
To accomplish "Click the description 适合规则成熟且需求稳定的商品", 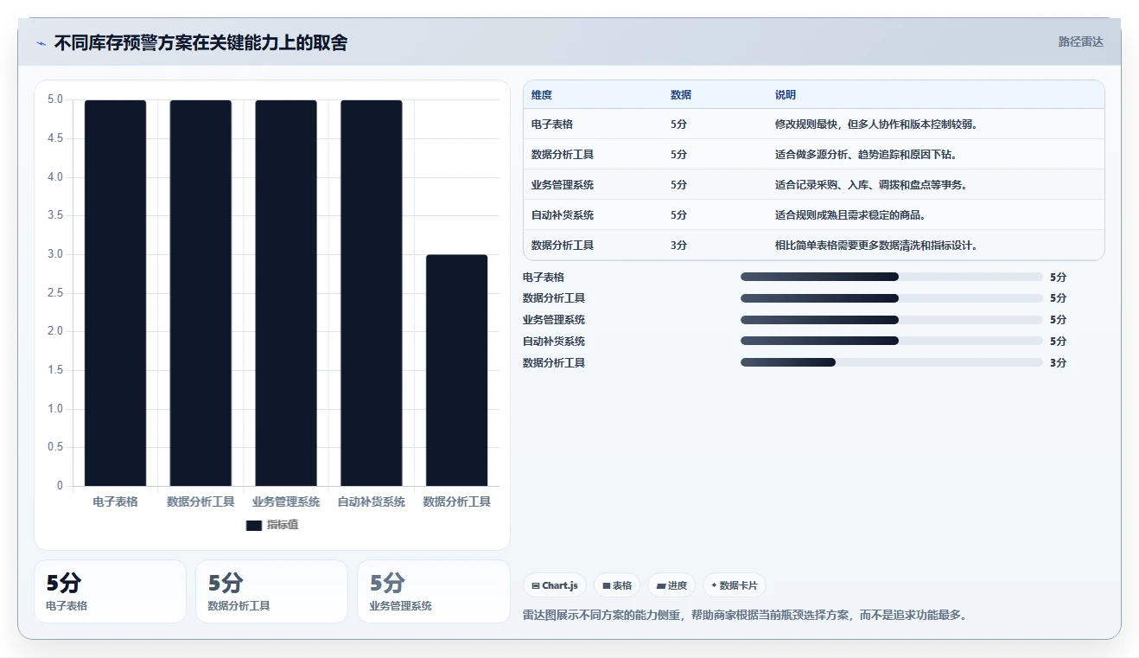I will (850, 215).
